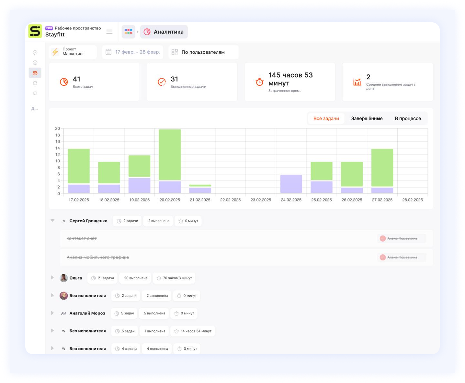Image resolution: width=465 pixels, height=383 pixels.
Task: Filter chart by В процессе
Action: click(408, 118)
